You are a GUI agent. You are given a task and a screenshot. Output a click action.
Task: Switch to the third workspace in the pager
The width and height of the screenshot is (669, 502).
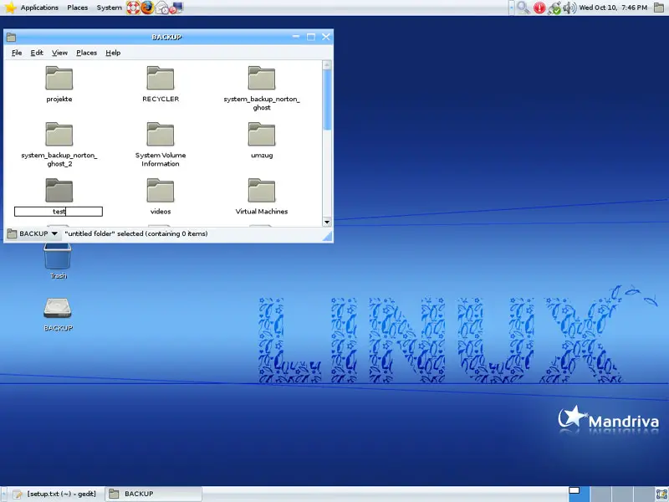[x=622, y=494]
